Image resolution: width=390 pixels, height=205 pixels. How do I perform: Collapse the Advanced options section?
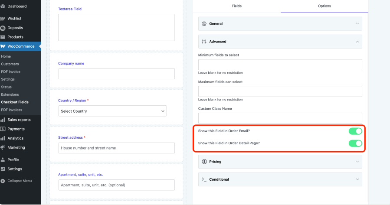(280, 42)
